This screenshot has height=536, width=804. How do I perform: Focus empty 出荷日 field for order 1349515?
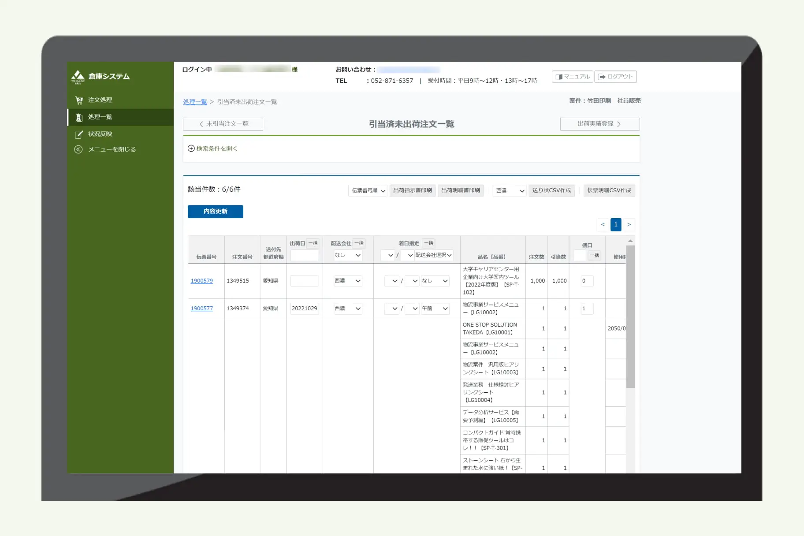click(305, 281)
